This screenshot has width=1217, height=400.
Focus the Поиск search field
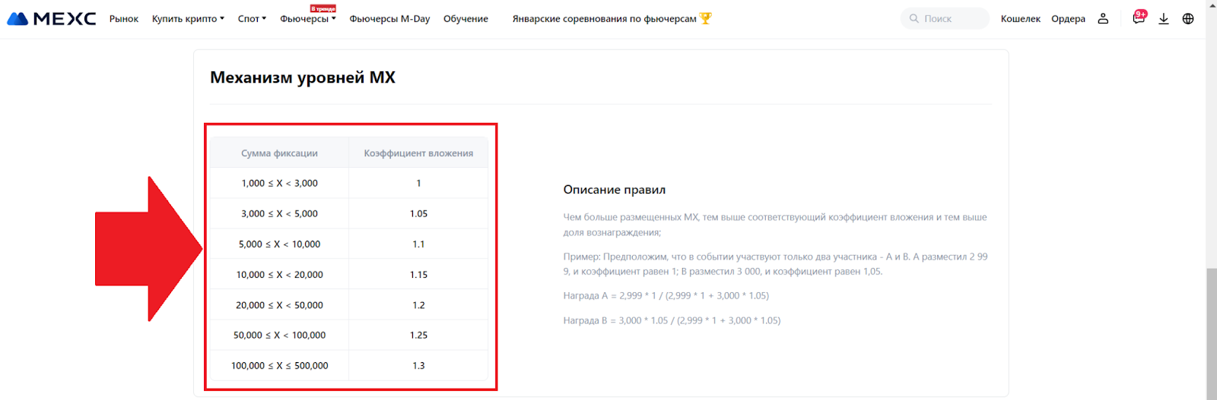click(x=945, y=19)
